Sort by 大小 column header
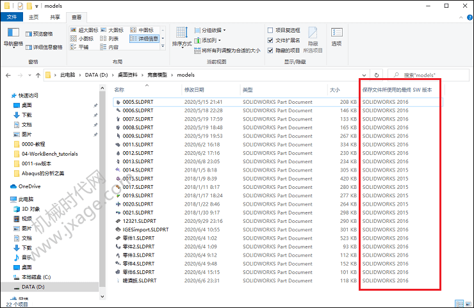This screenshot has width=474, height=308. coord(343,90)
